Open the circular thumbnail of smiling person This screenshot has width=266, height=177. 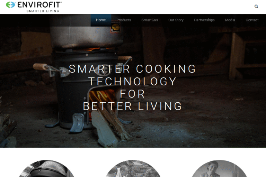219,169
